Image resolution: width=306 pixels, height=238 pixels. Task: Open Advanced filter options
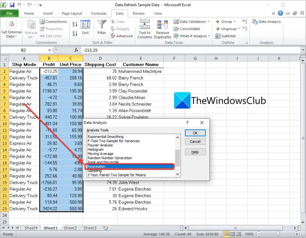(122, 36)
